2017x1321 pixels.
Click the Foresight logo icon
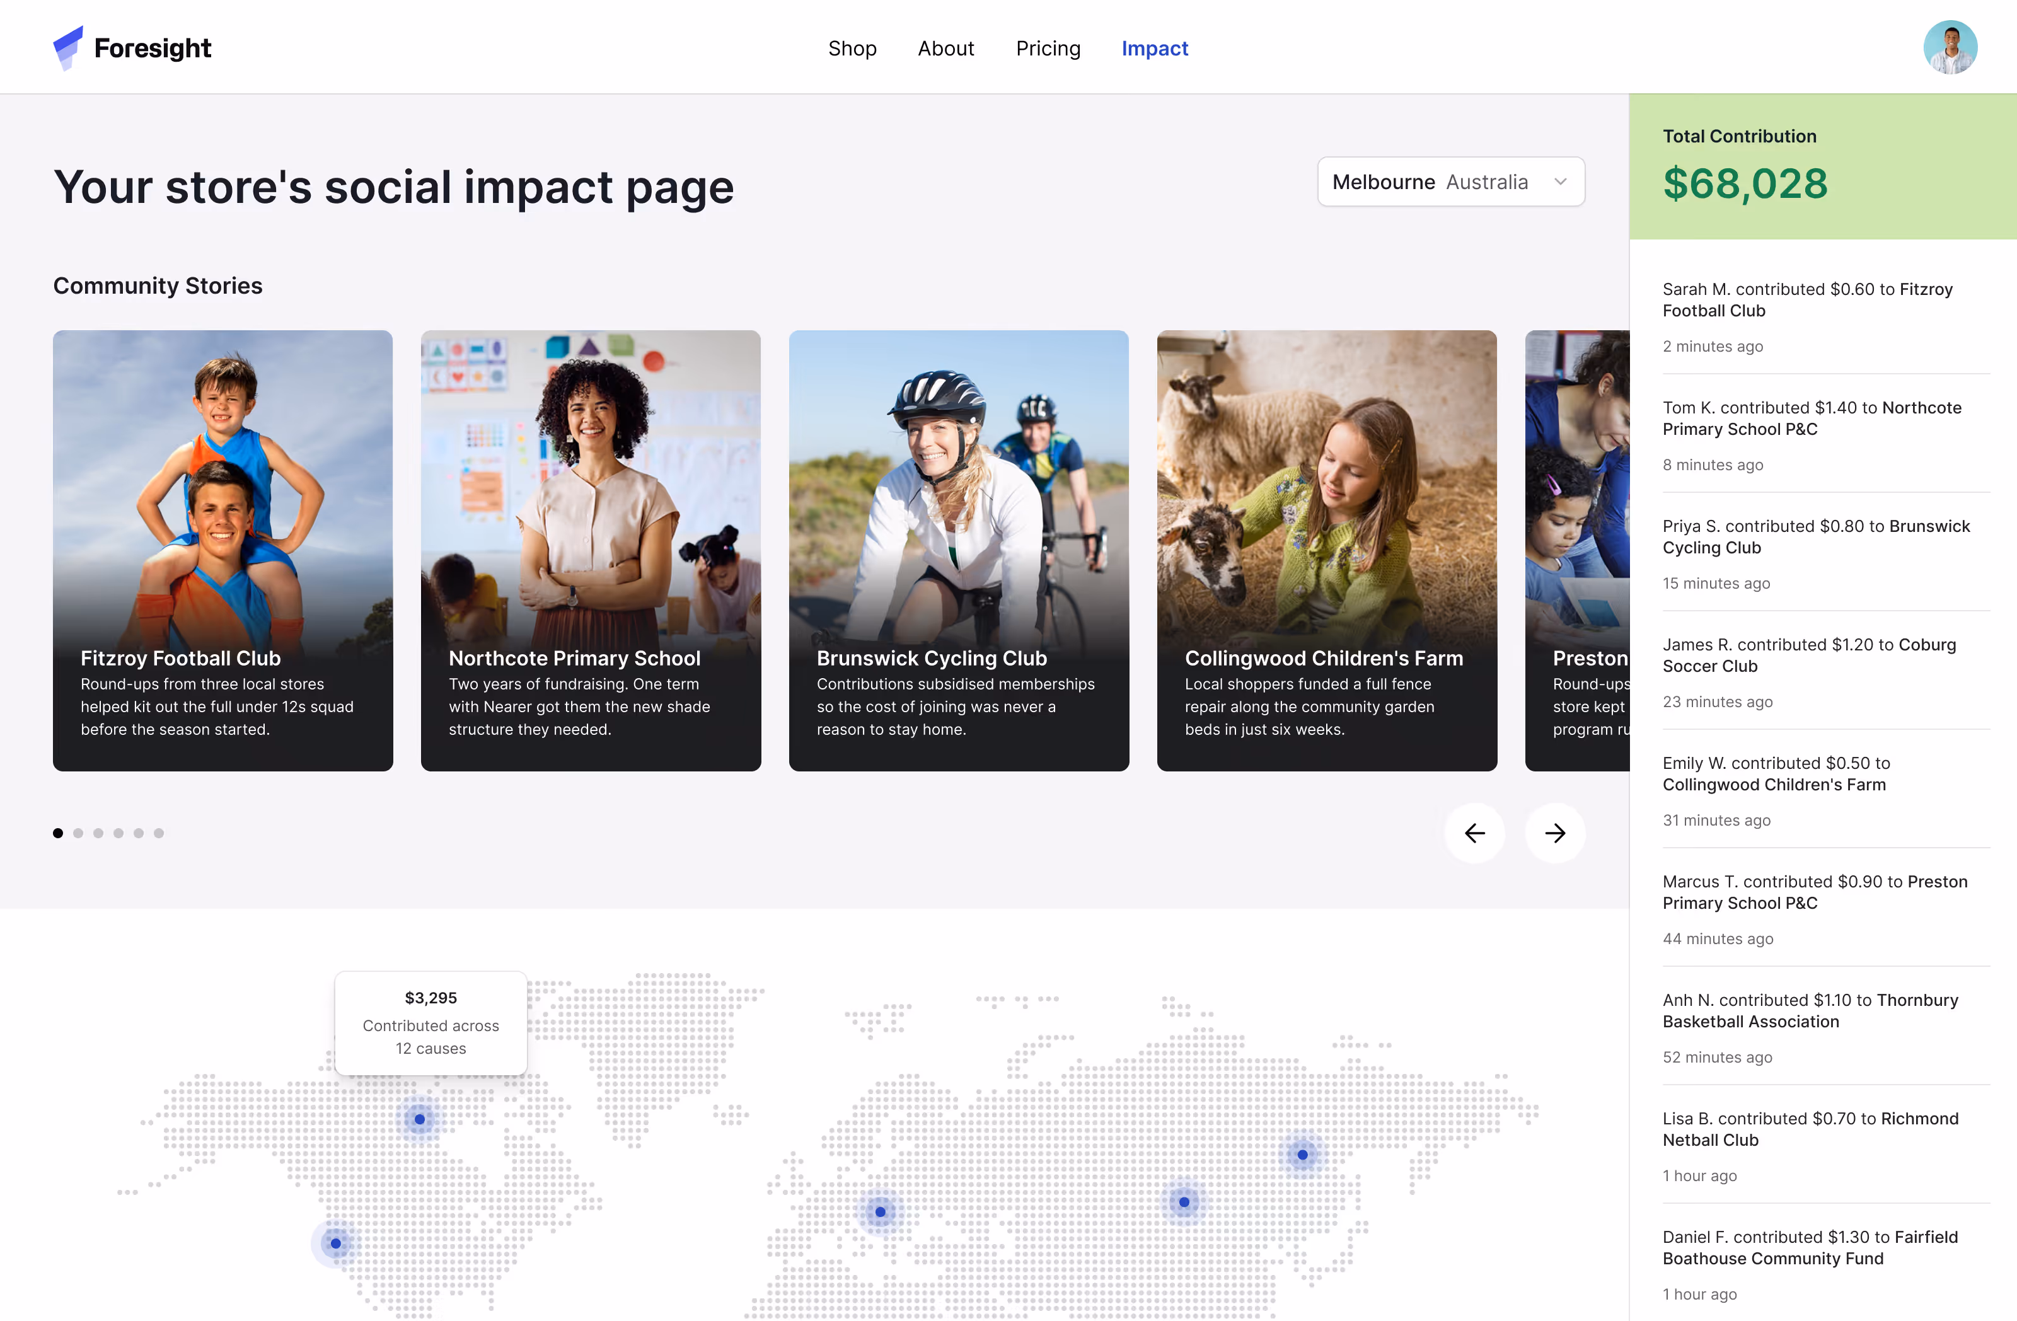(x=68, y=47)
